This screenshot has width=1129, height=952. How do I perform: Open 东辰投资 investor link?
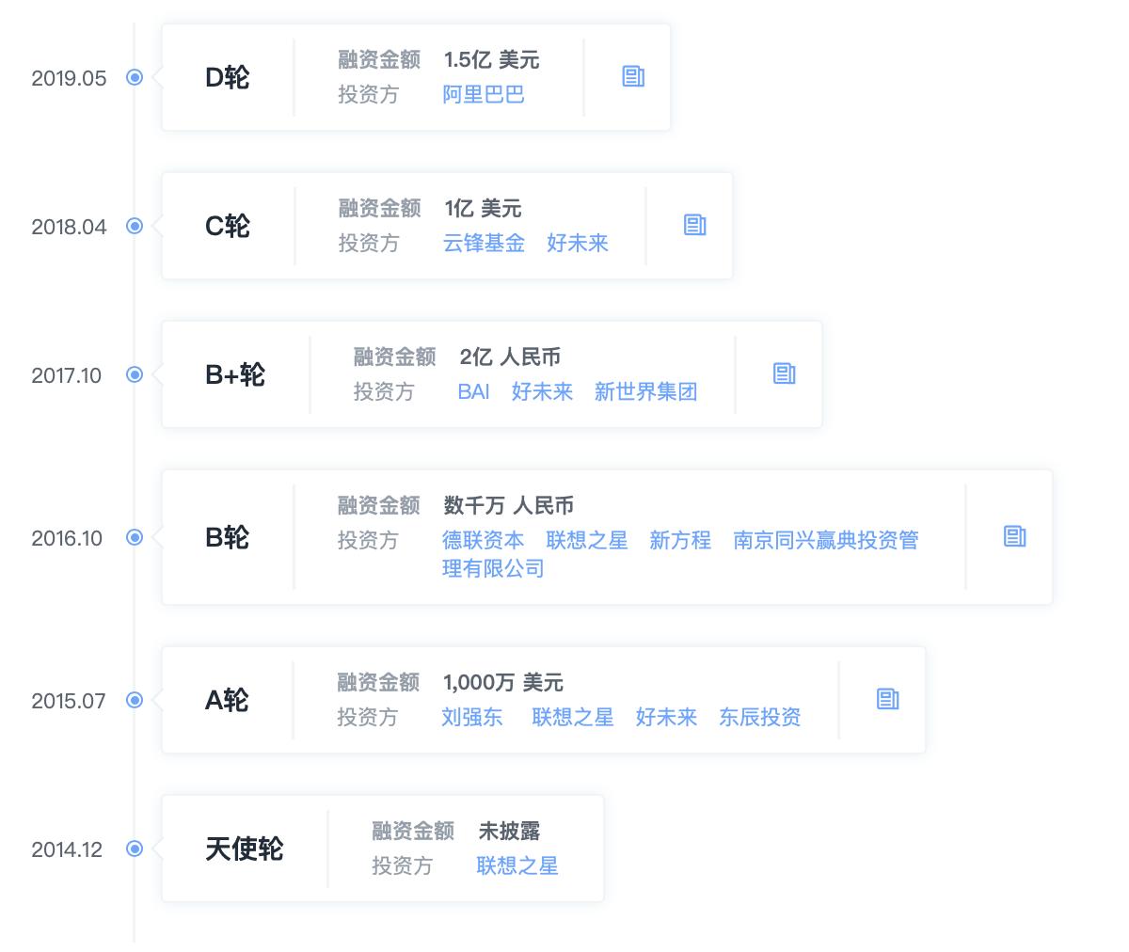point(760,718)
